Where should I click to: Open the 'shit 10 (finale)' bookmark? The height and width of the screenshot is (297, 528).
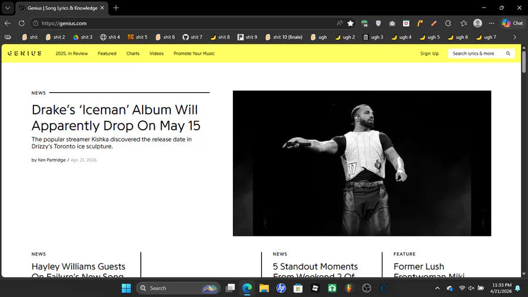tap(283, 37)
